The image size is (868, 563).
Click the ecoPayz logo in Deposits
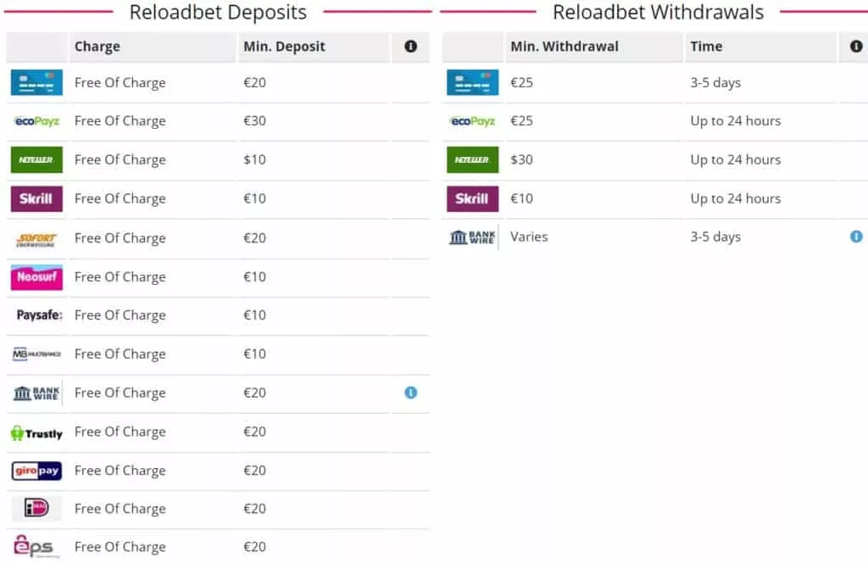tap(37, 121)
